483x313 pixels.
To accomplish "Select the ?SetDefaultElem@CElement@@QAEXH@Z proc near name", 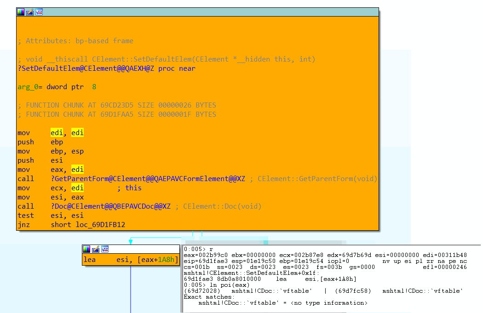I will (106, 68).
